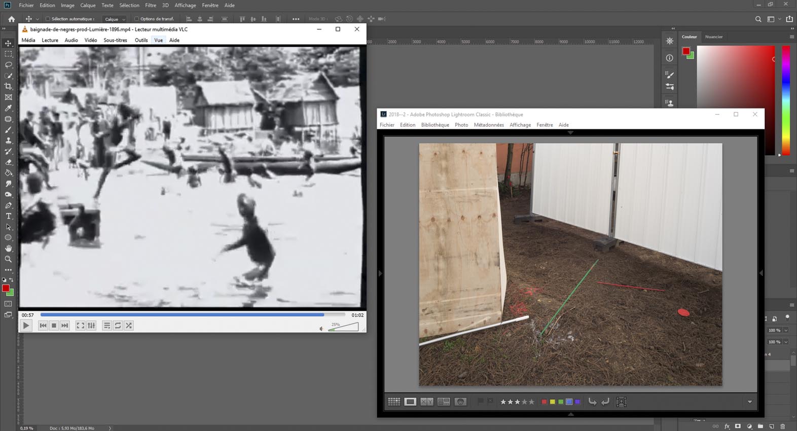
Task: Open Lightroom People face view
Action: click(460, 402)
